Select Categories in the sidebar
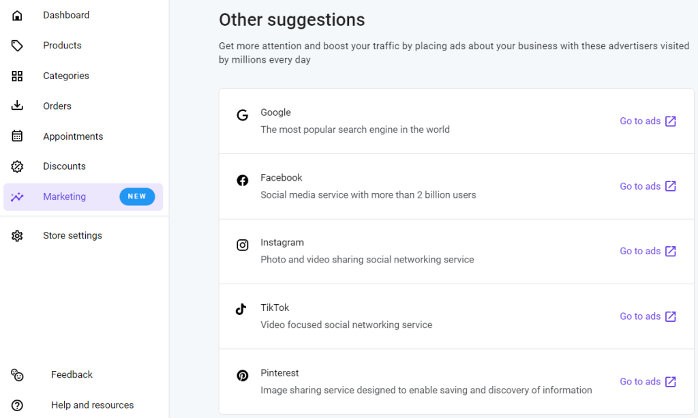Viewport: 698px width, 418px height. (x=65, y=76)
